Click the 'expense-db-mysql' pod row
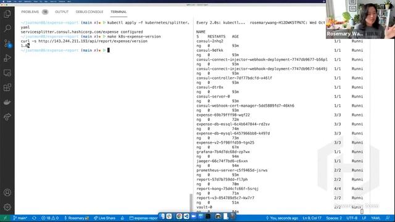The height and width of the screenshot is (222, 395). [233, 133]
